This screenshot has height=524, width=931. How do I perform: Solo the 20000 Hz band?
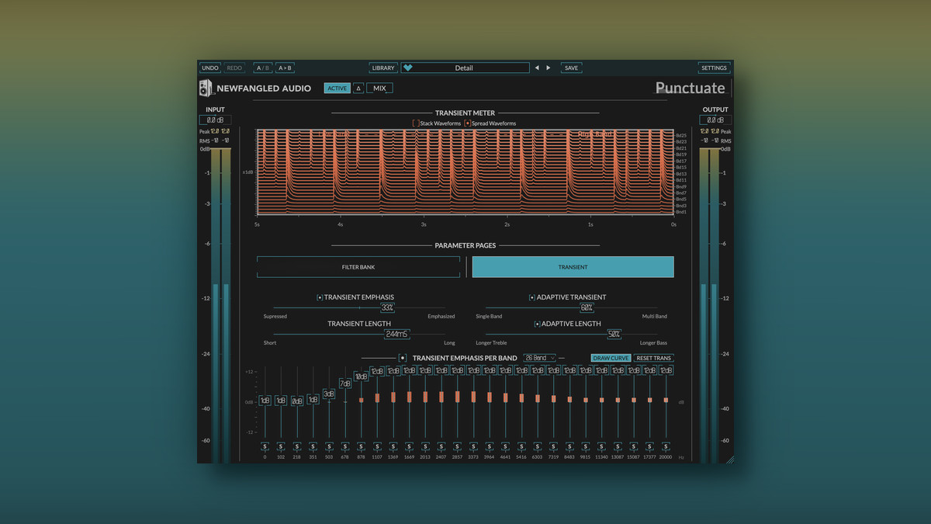[666, 446]
